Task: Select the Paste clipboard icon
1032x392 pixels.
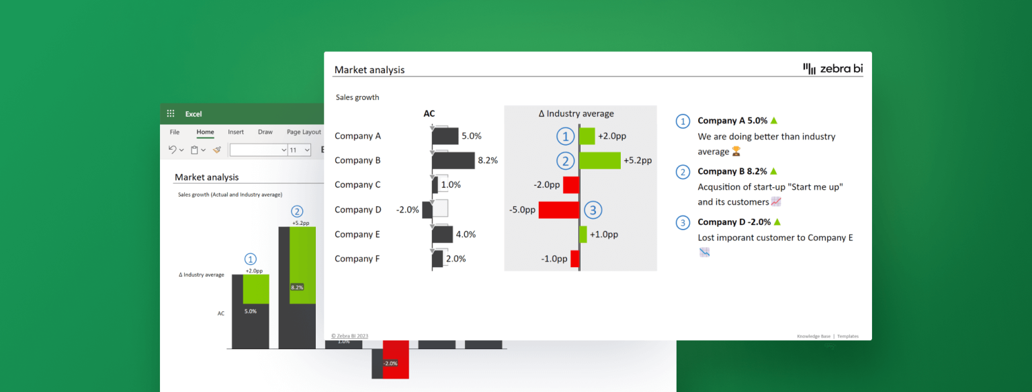Action: coord(195,150)
